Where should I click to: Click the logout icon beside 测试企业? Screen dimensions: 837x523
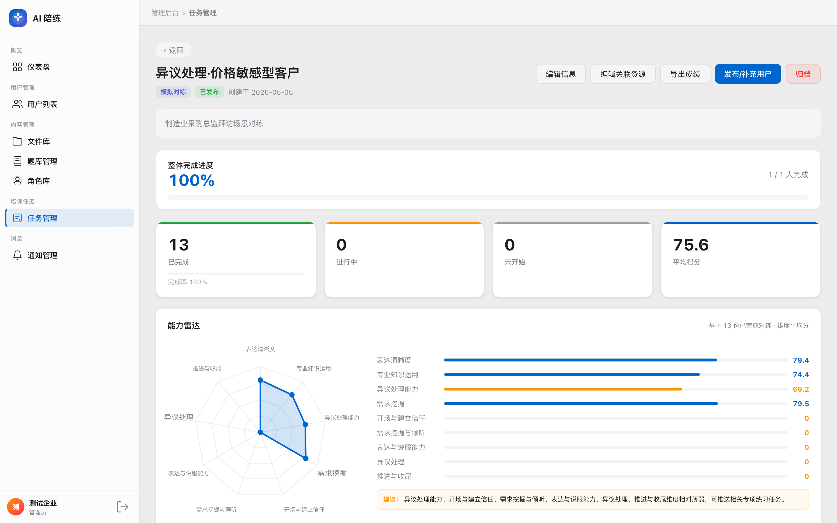[x=122, y=507]
